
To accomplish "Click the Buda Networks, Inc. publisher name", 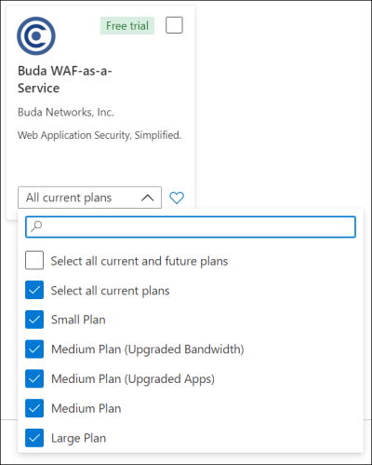I will (66, 112).
